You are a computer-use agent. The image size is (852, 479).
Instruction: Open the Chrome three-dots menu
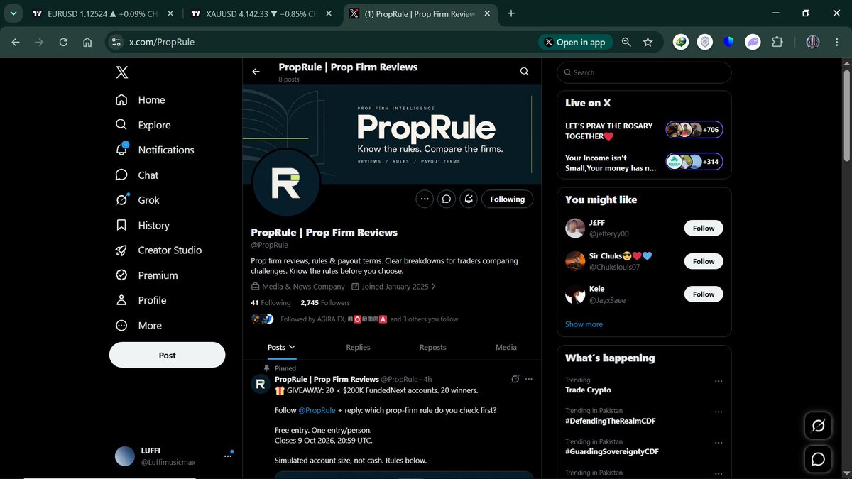pos(839,42)
